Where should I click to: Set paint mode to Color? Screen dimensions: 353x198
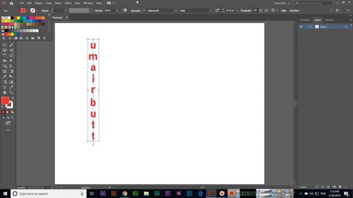(3, 112)
